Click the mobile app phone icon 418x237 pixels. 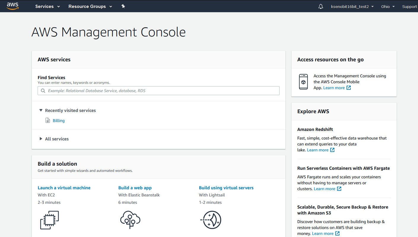pos(303,82)
